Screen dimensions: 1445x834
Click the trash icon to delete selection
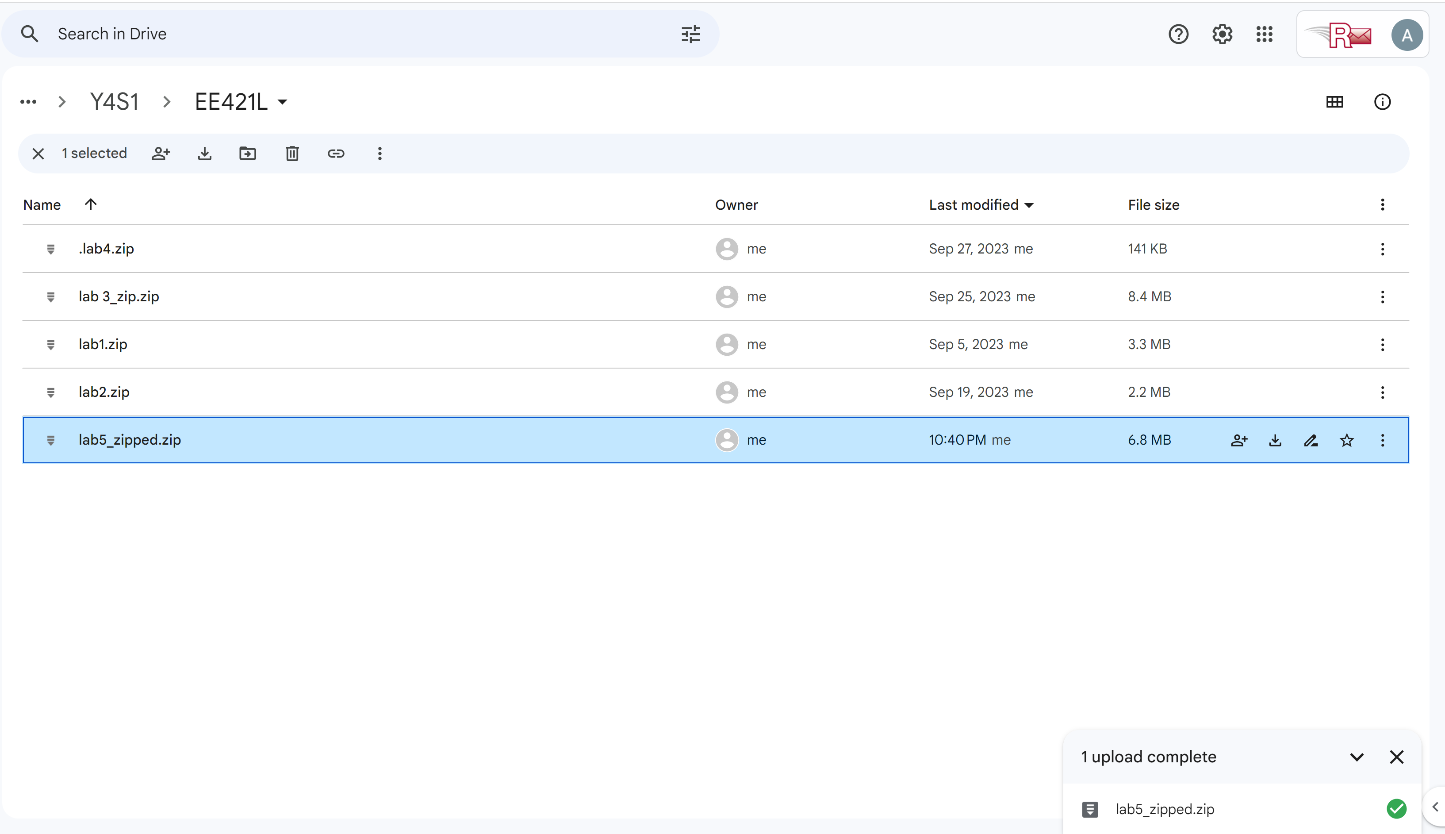pyautogui.click(x=292, y=154)
